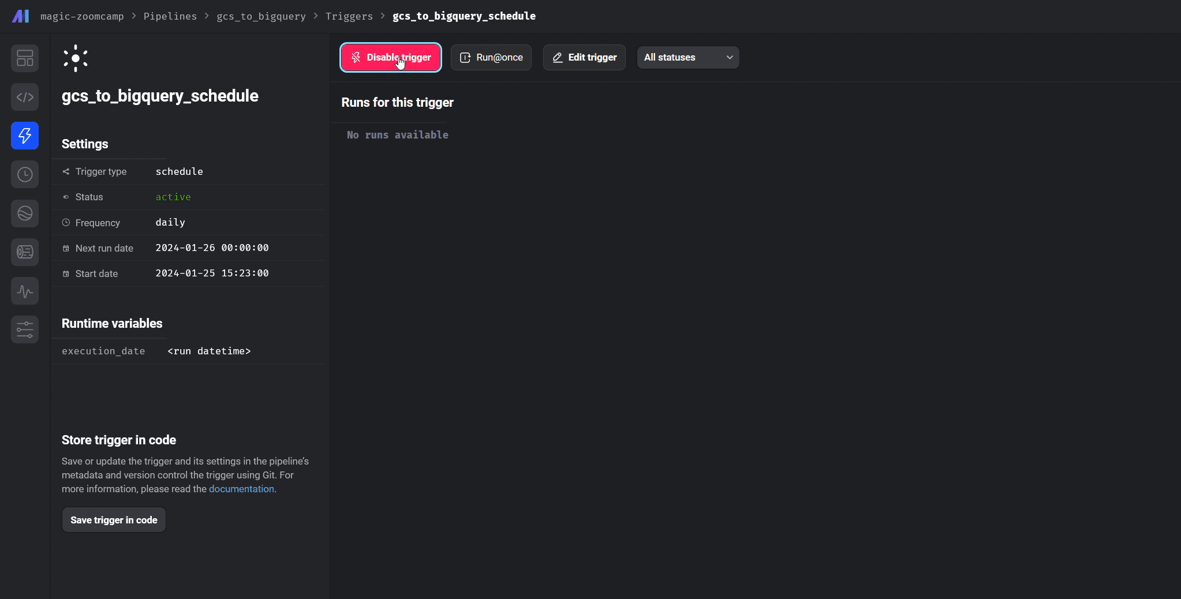Click the Start date calendar icon
The image size is (1181, 599).
(x=66, y=274)
